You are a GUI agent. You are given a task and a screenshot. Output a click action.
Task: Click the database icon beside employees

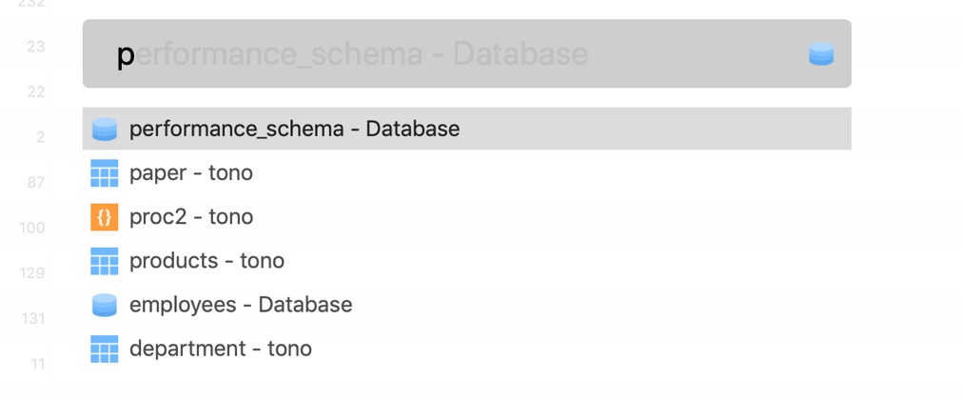[x=105, y=305]
